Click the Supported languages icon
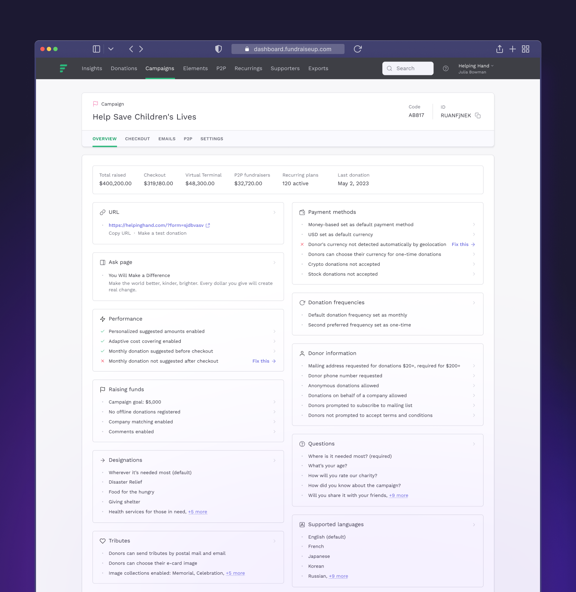The height and width of the screenshot is (592, 576). (x=302, y=525)
